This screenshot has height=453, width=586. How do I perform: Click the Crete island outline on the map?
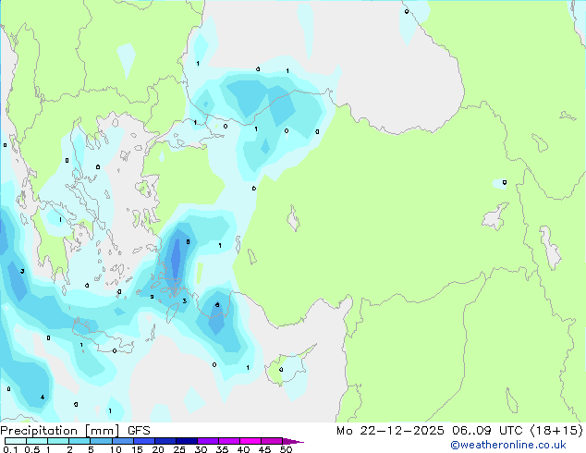coord(103,336)
